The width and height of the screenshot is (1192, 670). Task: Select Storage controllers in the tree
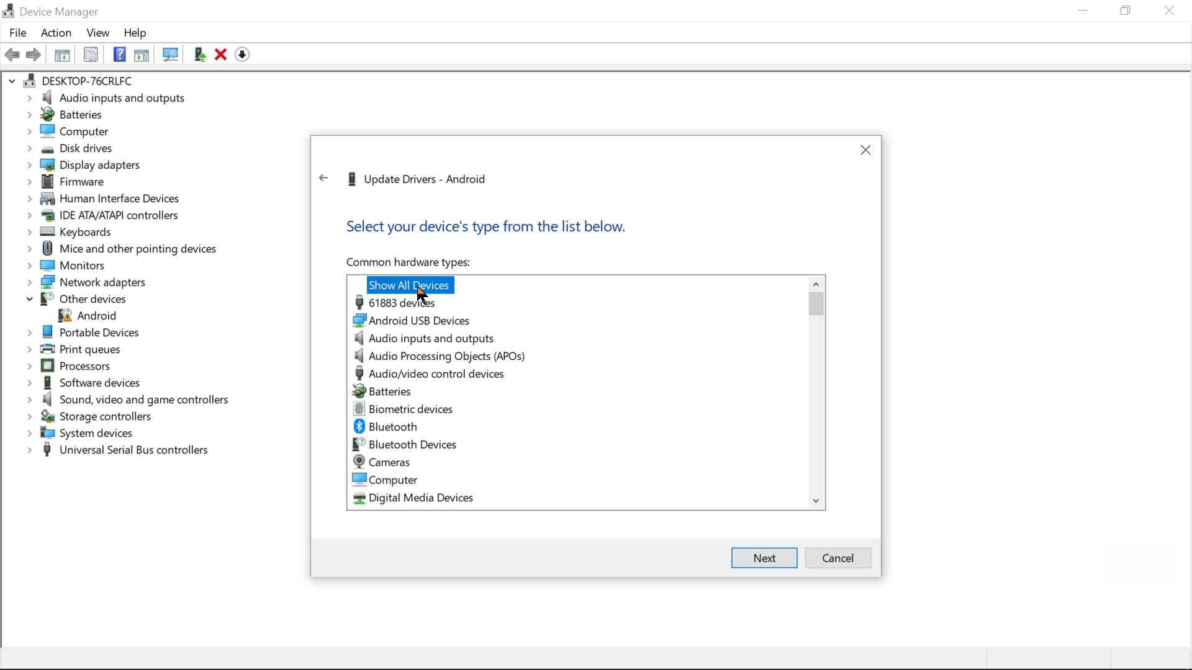click(105, 416)
